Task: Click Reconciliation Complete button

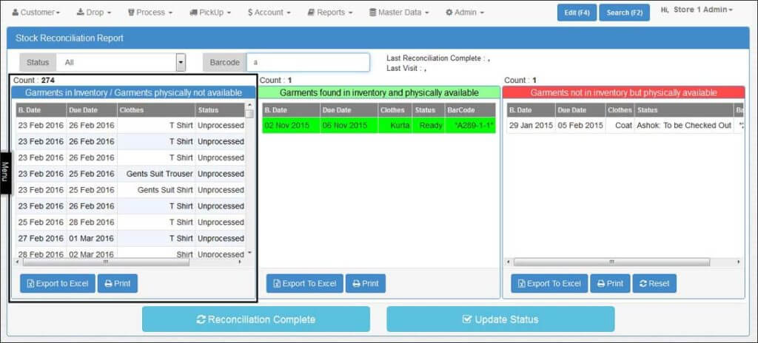Action: [x=255, y=319]
